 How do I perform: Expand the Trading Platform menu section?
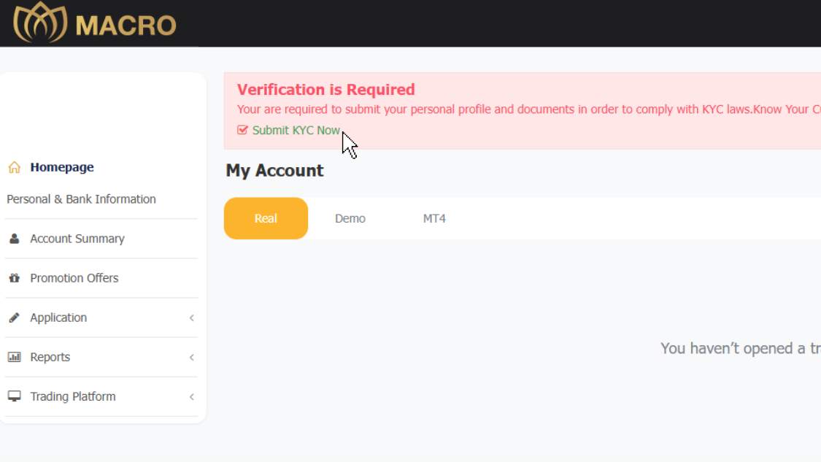tap(190, 396)
